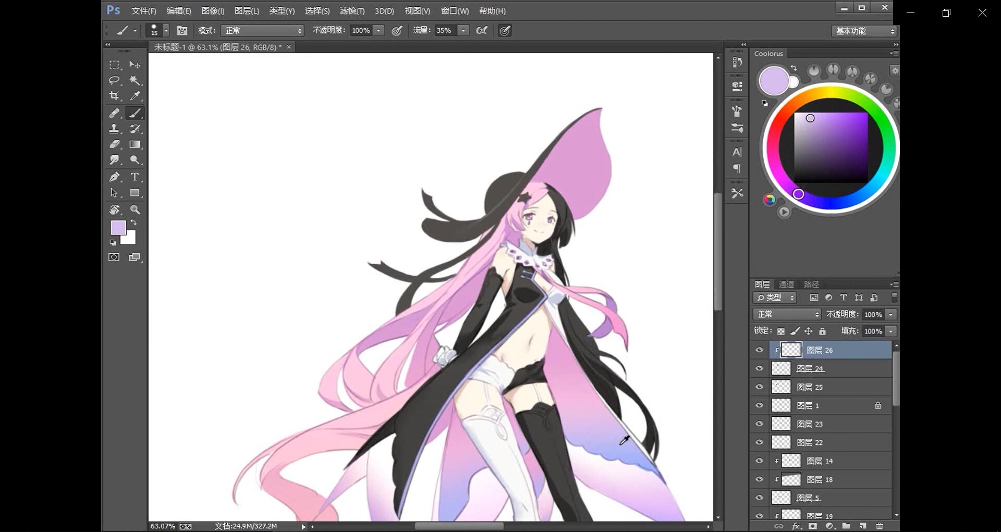The height and width of the screenshot is (532, 1001).
Task: Select the Eraser tool
Action: [114, 144]
